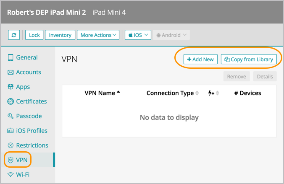Click the VPN shield icon
This screenshot has height=184, width=284.
coord(11,160)
